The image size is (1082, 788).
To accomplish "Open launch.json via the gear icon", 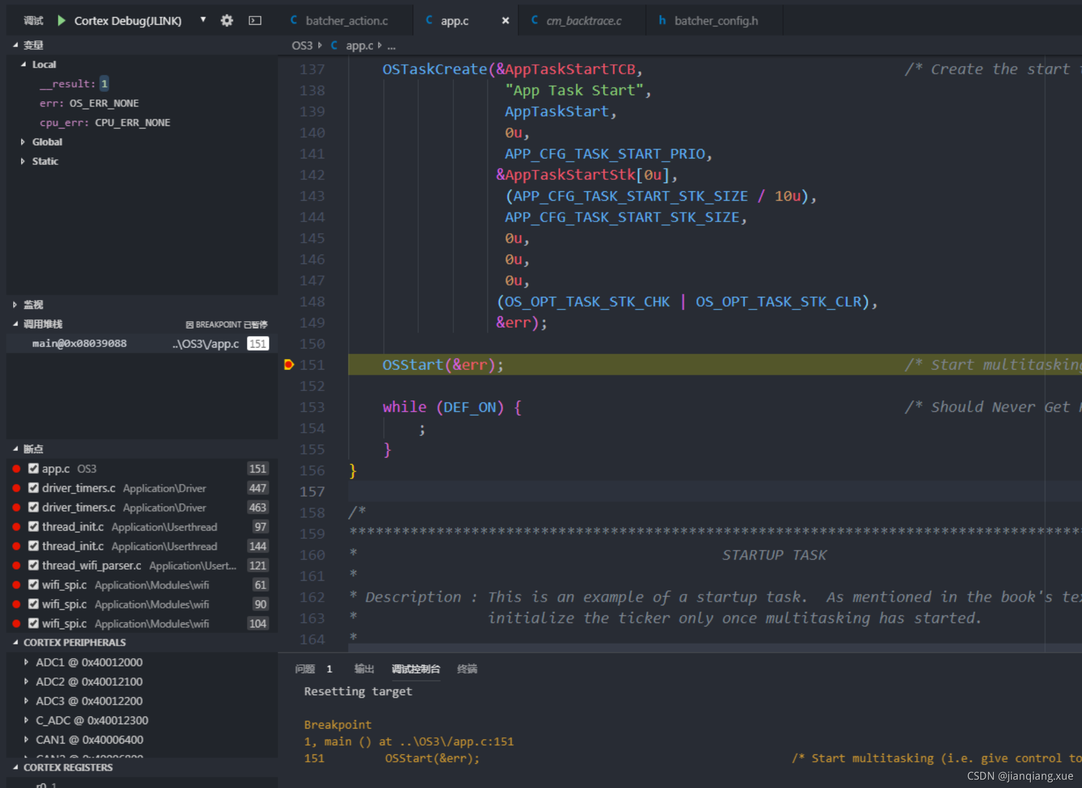I will 226,21.
